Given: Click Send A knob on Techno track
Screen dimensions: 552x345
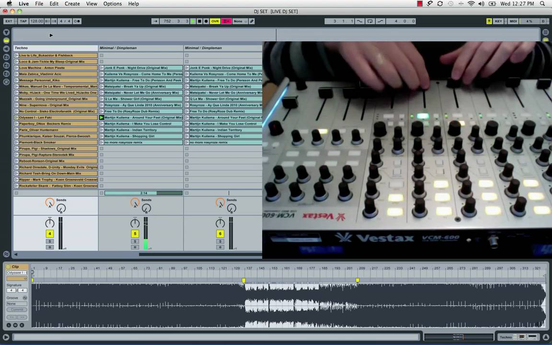Looking at the screenshot, I should (50, 202).
